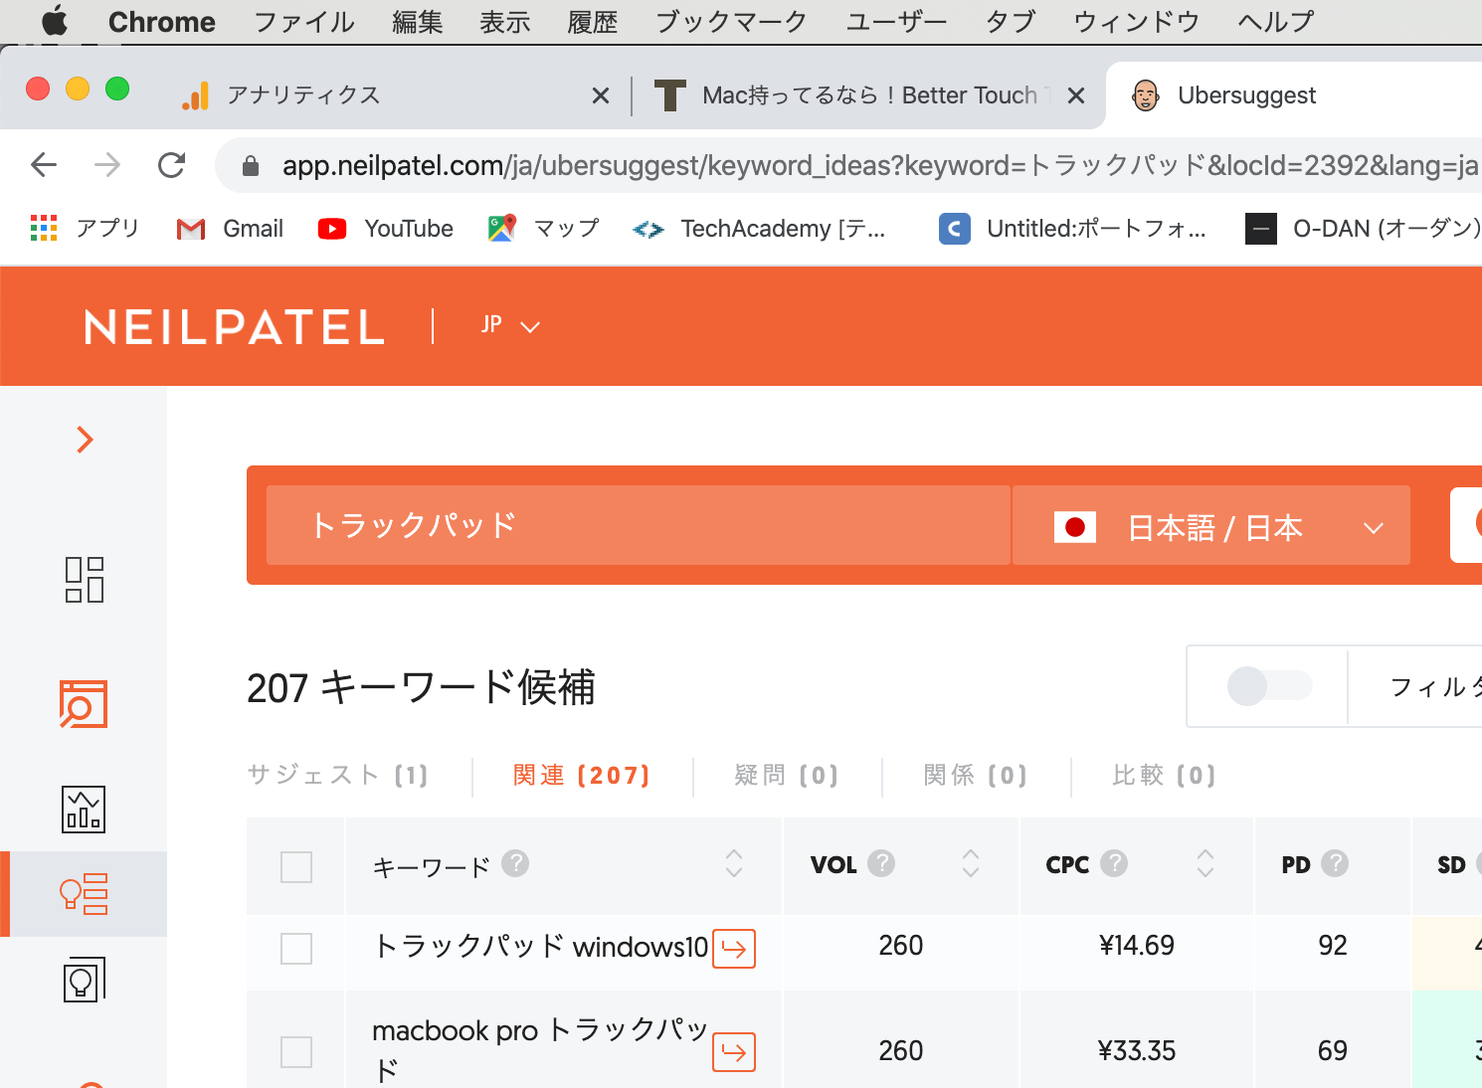Open the Apple menu

coord(55,21)
